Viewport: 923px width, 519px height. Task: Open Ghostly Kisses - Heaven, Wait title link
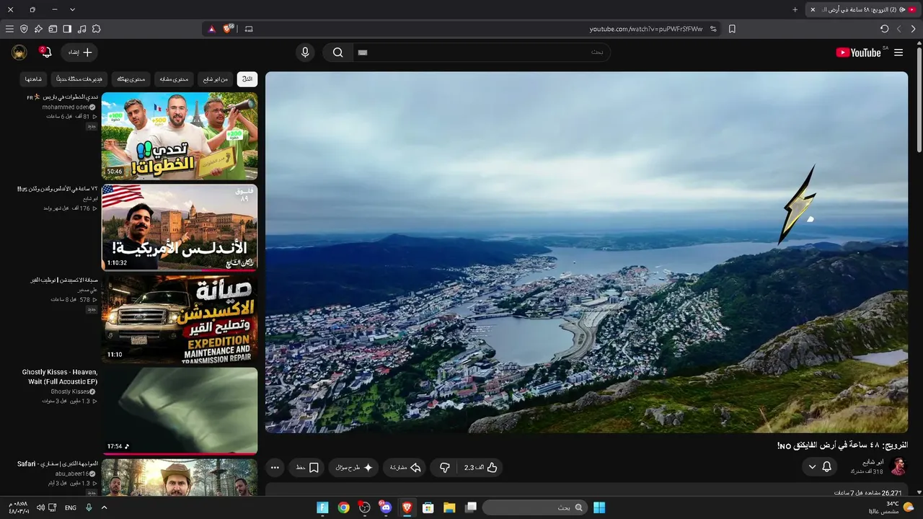tap(60, 377)
